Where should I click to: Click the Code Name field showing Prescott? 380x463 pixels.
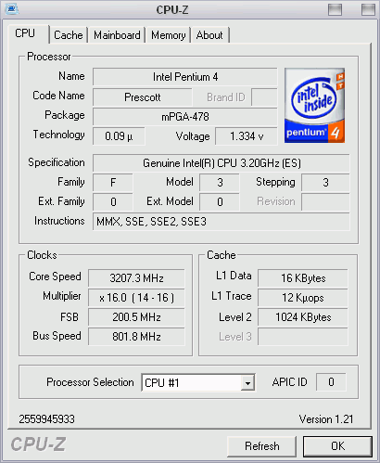[142, 97]
